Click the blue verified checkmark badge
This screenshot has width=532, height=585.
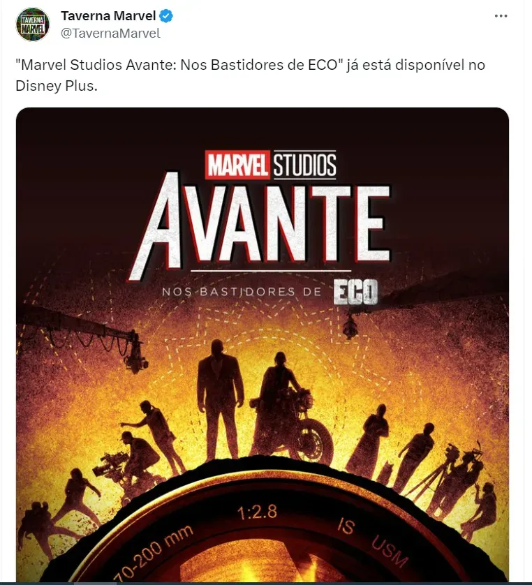[166, 16]
